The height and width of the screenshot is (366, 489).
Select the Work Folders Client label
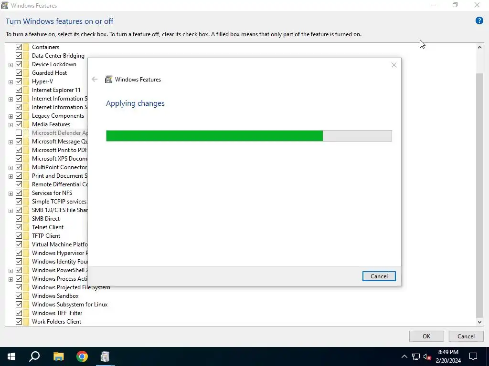pyautogui.click(x=56, y=322)
